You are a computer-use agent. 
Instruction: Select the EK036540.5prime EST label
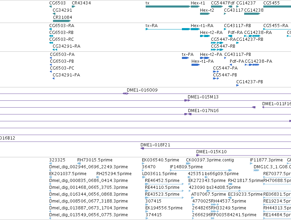[x=160, y=160]
